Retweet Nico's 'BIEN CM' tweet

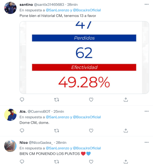click(57, 161)
